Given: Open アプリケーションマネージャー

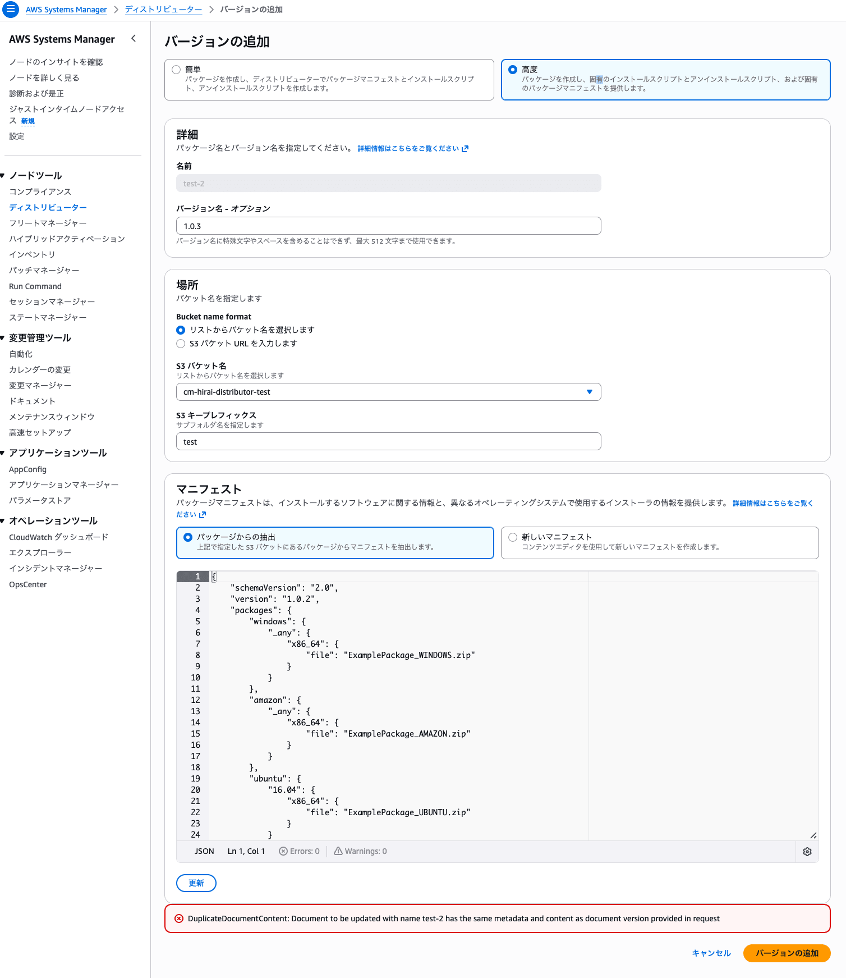Looking at the screenshot, I should click(x=64, y=485).
